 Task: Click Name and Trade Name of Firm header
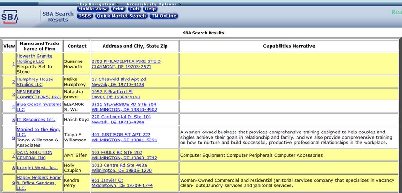pos(39,46)
